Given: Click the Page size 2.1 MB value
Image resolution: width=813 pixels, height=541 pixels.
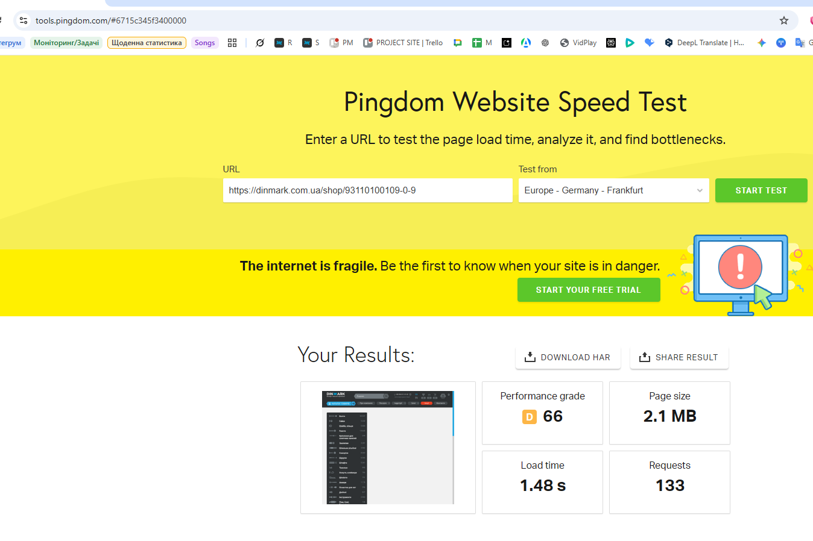Looking at the screenshot, I should pos(670,416).
